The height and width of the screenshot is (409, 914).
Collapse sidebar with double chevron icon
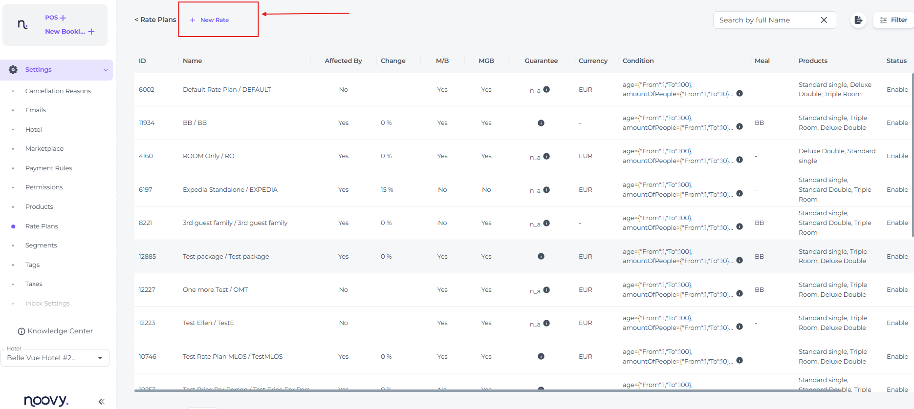[x=101, y=401]
